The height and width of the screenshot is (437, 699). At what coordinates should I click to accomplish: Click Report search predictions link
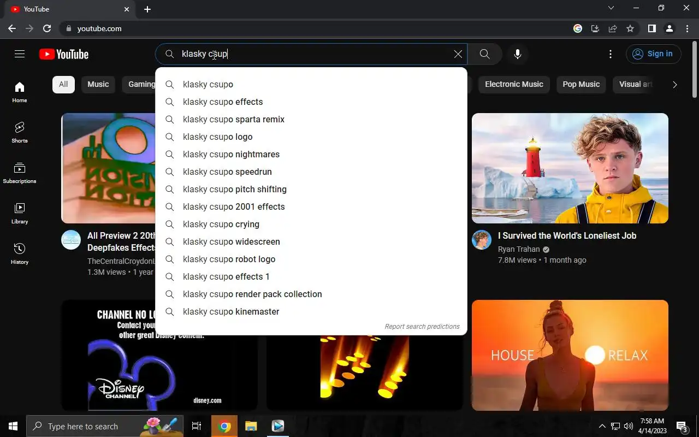(422, 327)
